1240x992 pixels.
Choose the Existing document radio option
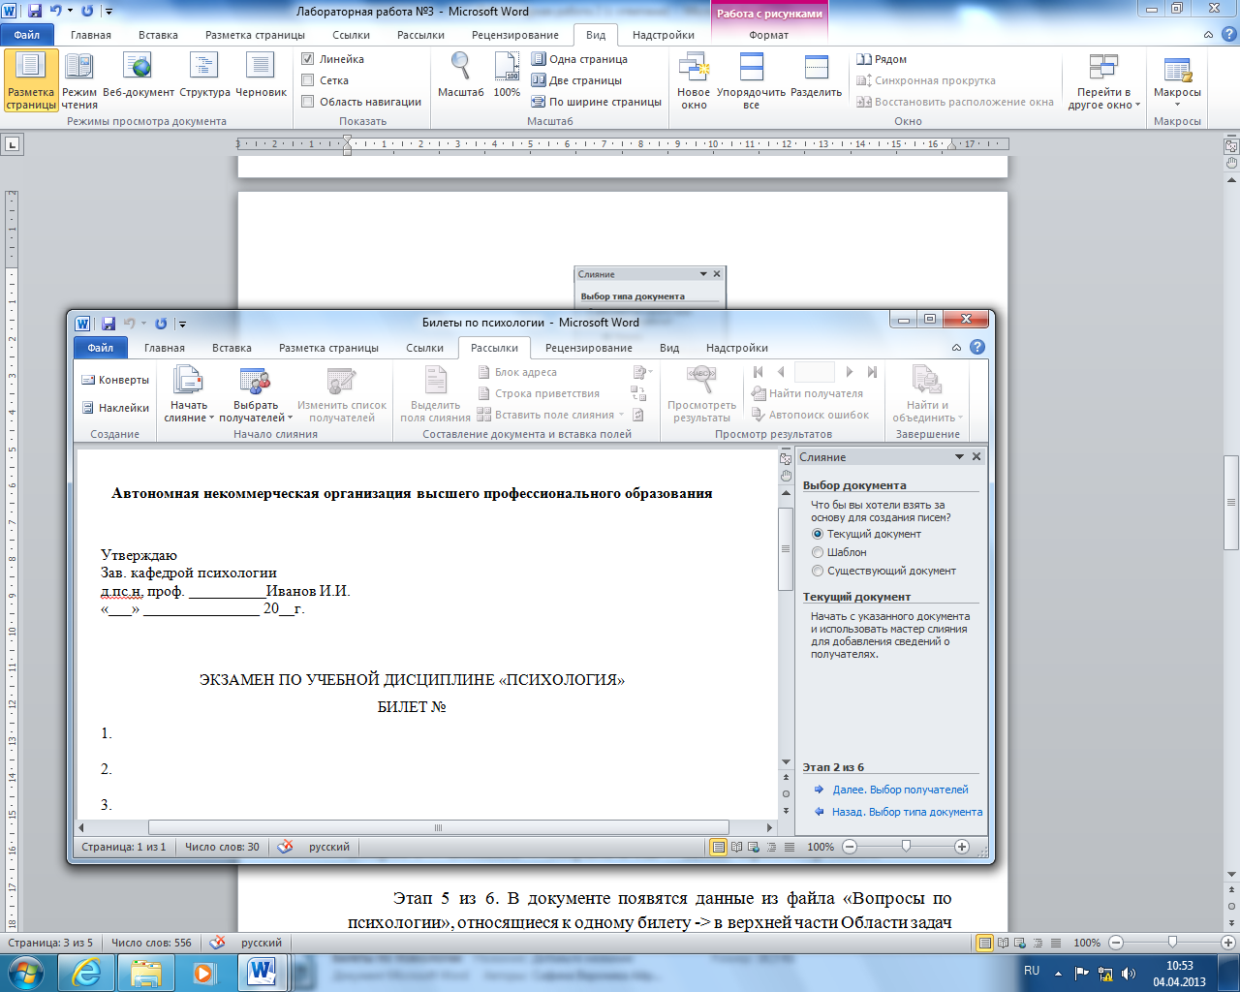(818, 571)
